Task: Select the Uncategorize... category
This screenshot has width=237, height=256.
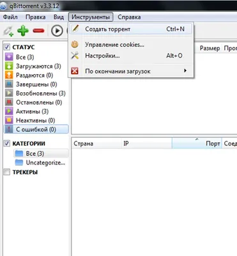Action: [x=45, y=163]
